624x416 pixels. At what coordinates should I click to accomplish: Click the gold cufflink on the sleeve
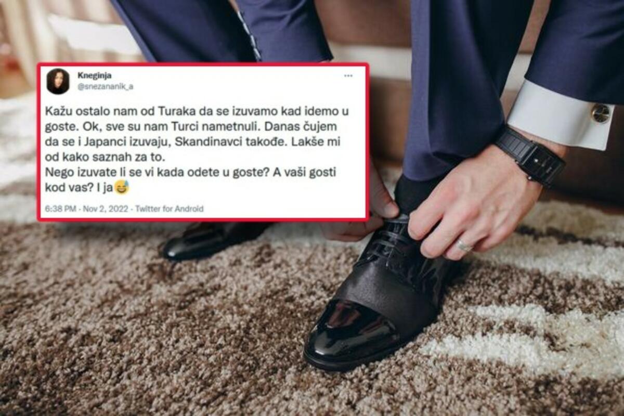tap(601, 113)
